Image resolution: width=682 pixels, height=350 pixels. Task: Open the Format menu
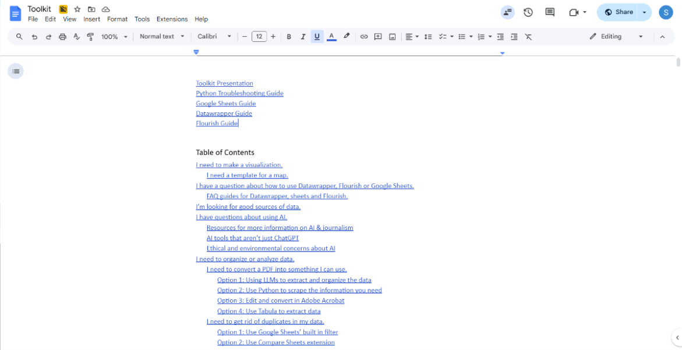click(x=118, y=19)
